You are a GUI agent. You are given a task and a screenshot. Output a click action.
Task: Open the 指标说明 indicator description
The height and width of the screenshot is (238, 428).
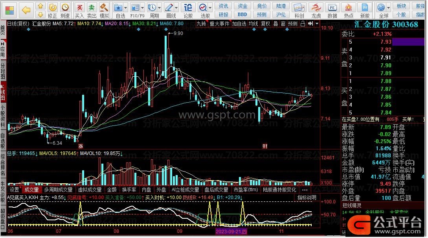[307, 197]
